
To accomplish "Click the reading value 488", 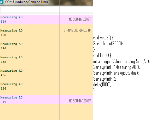I will 3,62.
